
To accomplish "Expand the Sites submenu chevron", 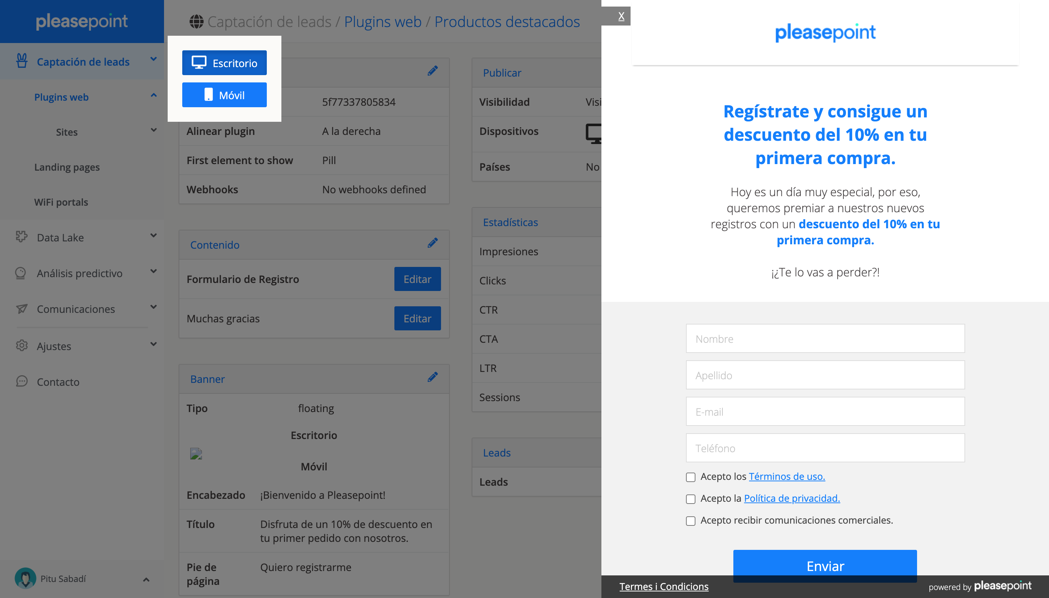I will (x=153, y=131).
